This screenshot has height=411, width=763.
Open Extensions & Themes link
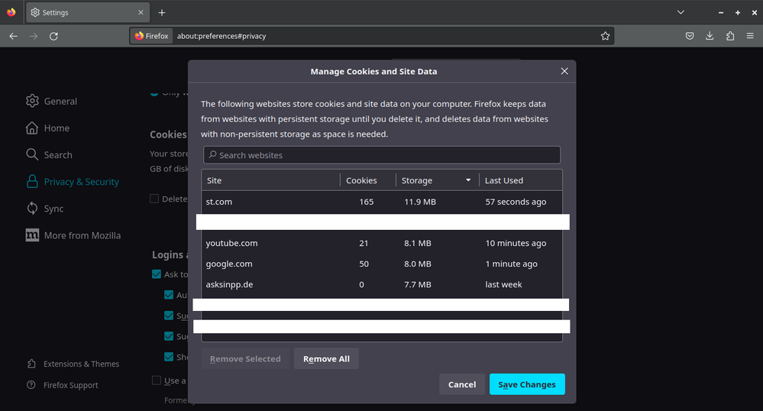click(x=73, y=364)
